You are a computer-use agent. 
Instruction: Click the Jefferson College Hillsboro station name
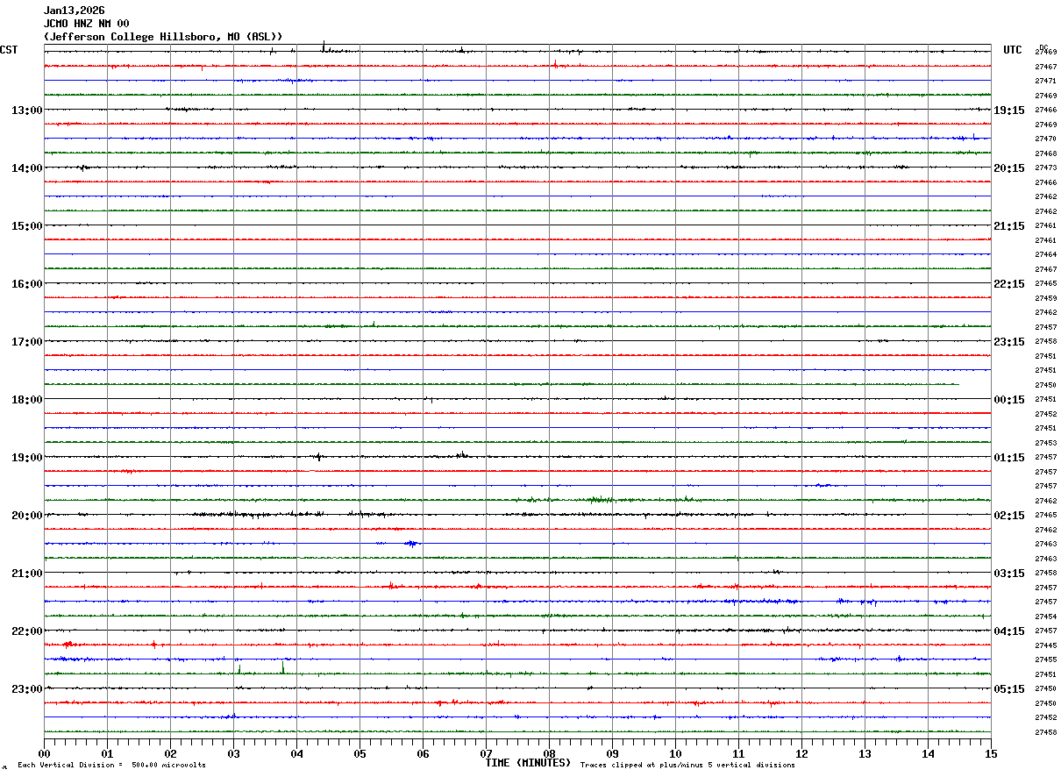coord(163,37)
